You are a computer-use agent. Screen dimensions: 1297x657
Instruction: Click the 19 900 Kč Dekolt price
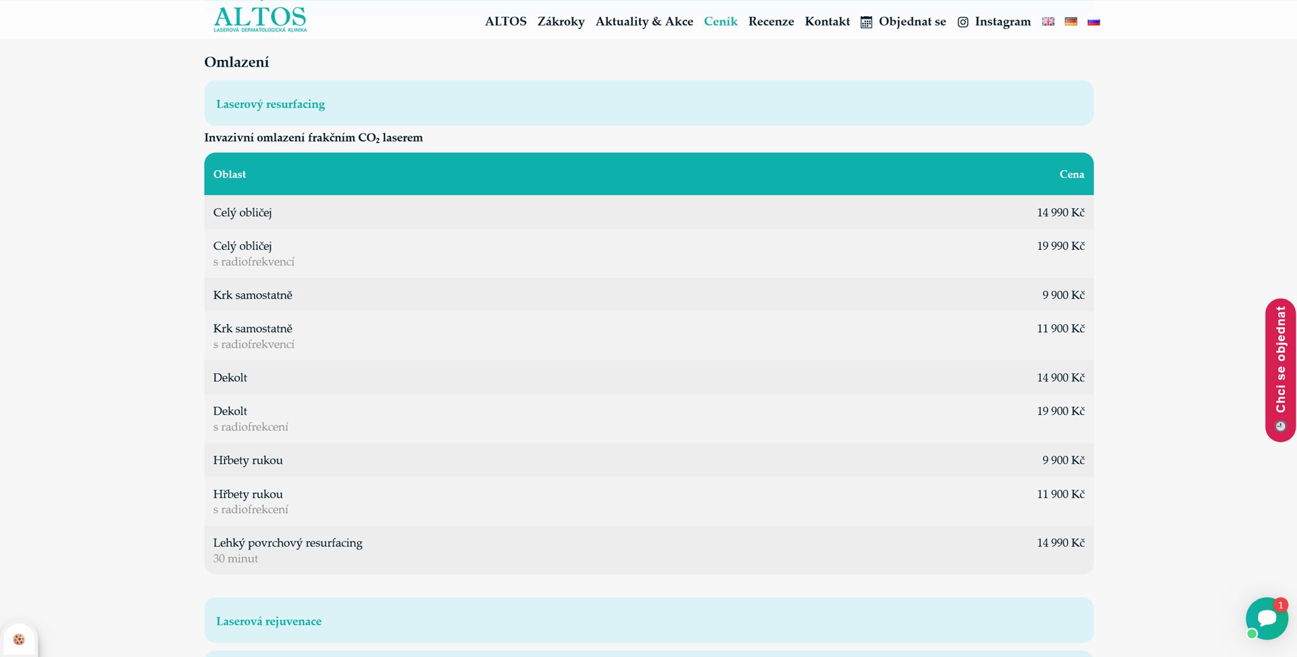point(1061,411)
